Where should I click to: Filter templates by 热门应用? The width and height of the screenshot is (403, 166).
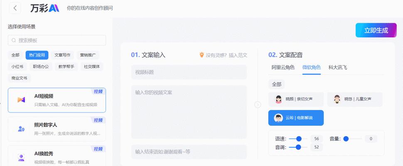(x=37, y=55)
